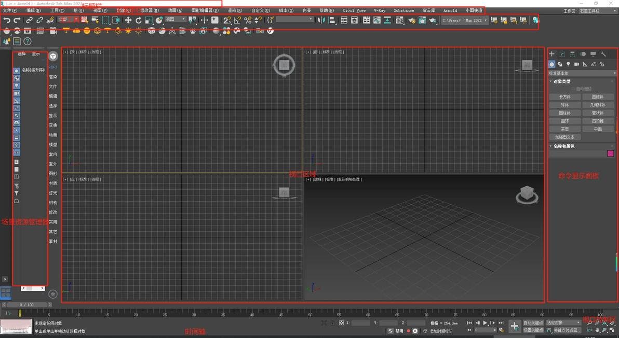Screen dimensions: 619x338
Task: Activate the Select and Link chain tool
Action: [x=29, y=20]
